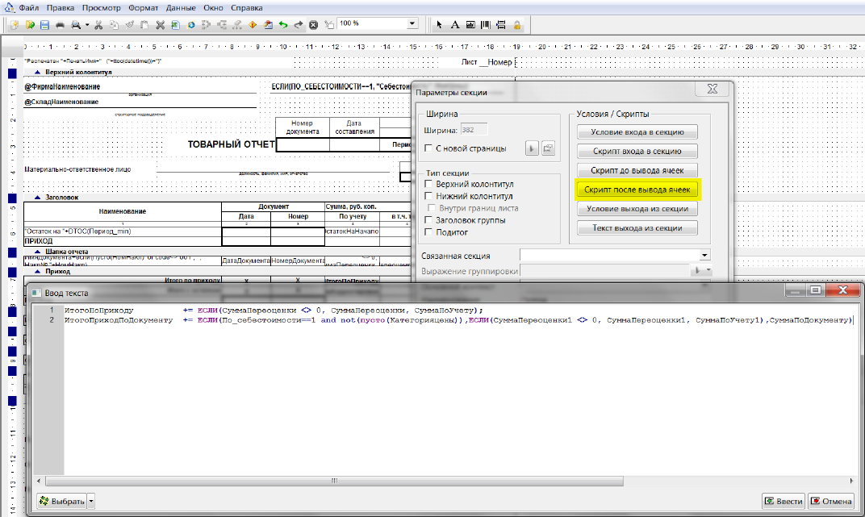865x517 pixels.
Task: Confirm with the Ввести button
Action: coord(784,501)
